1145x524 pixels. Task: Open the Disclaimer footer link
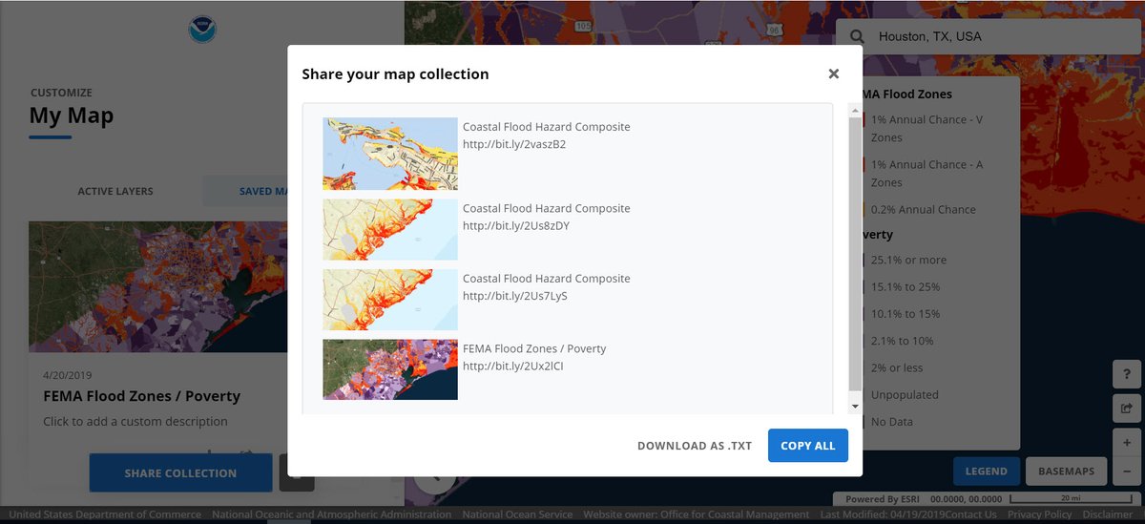pos(1107,514)
